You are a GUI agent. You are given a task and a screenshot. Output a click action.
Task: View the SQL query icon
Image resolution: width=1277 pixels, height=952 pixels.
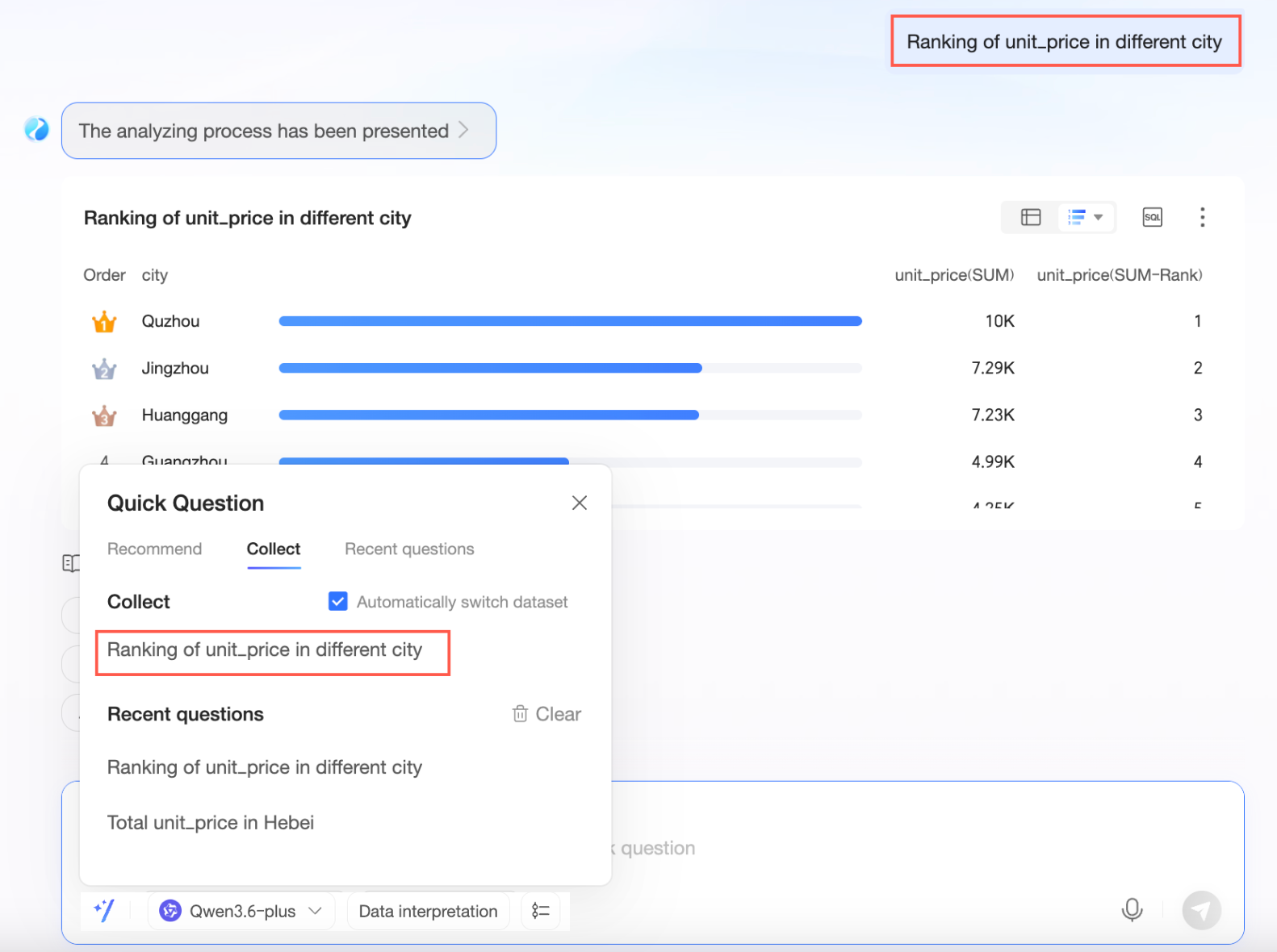[x=1152, y=217]
